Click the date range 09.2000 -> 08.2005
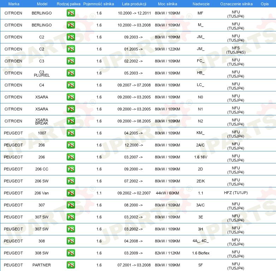This screenshot has width=276, height=271. [x=134, y=121]
